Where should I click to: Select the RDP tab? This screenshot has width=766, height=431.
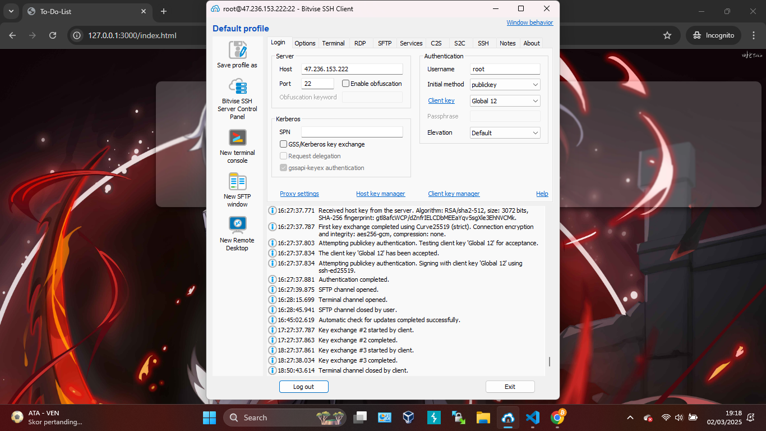click(x=360, y=43)
